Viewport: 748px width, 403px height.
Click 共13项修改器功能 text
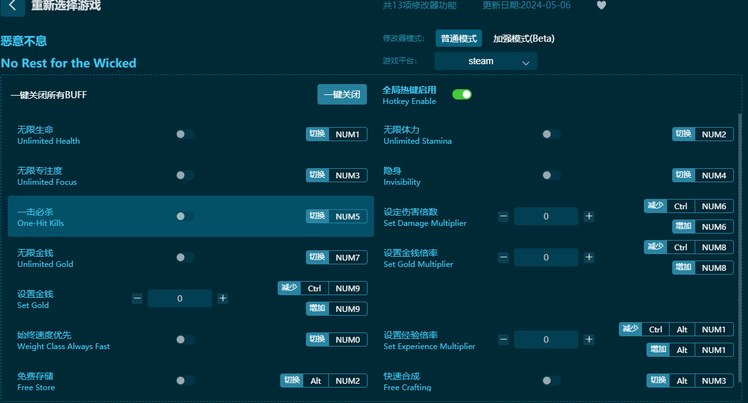tap(420, 5)
